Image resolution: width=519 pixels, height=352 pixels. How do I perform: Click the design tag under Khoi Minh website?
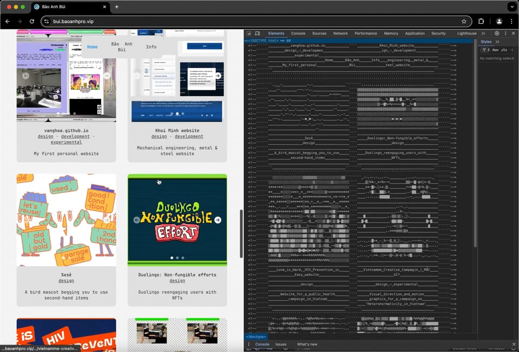click(159, 136)
